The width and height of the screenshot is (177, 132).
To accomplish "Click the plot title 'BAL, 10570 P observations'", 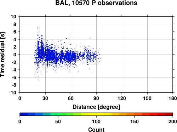I will 96,3.
